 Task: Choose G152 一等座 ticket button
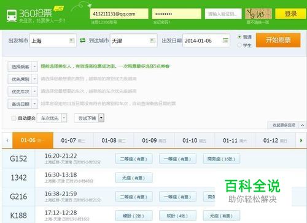pyautogui.click(x=177, y=158)
